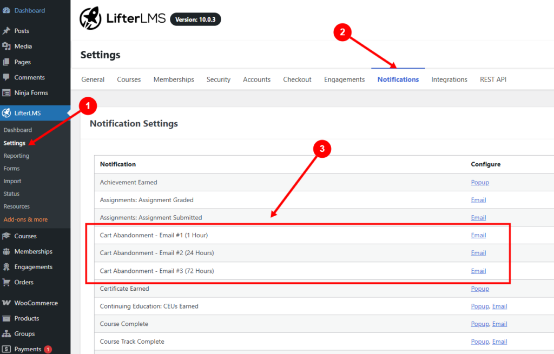554x354 pixels.
Task: Click the Payments notification badge
Action: [48, 350]
